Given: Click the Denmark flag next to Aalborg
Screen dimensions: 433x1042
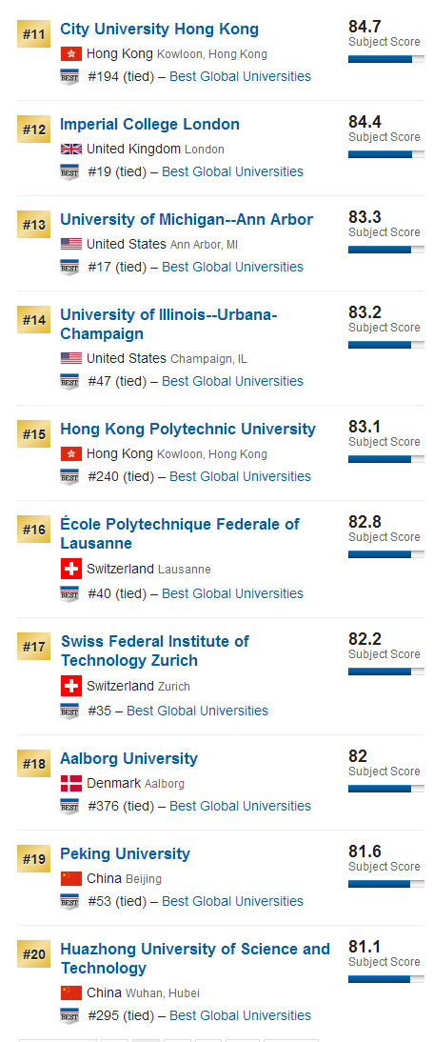Looking at the screenshot, I should pos(71,784).
